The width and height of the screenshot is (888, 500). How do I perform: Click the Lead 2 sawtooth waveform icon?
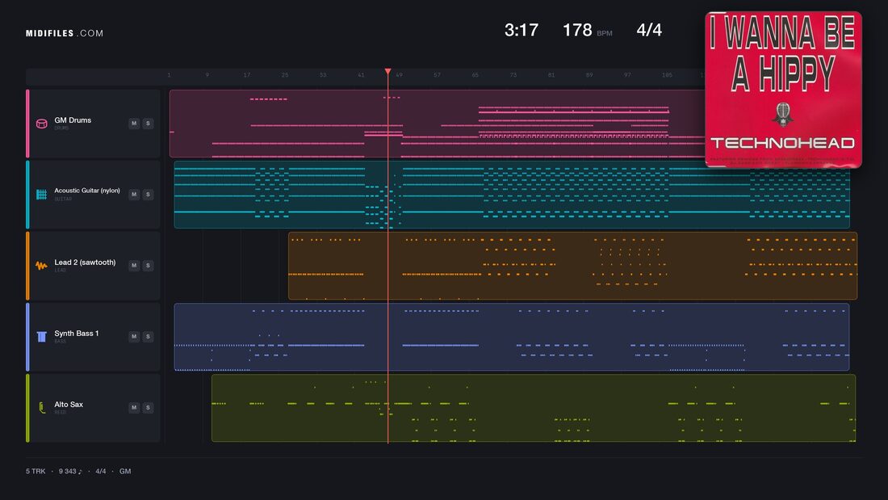[41, 265]
